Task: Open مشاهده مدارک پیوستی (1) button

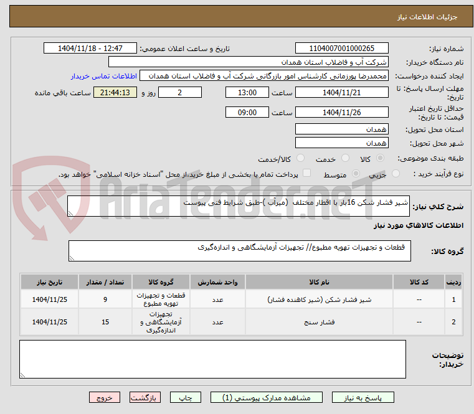Action: [x=267, y=397]
